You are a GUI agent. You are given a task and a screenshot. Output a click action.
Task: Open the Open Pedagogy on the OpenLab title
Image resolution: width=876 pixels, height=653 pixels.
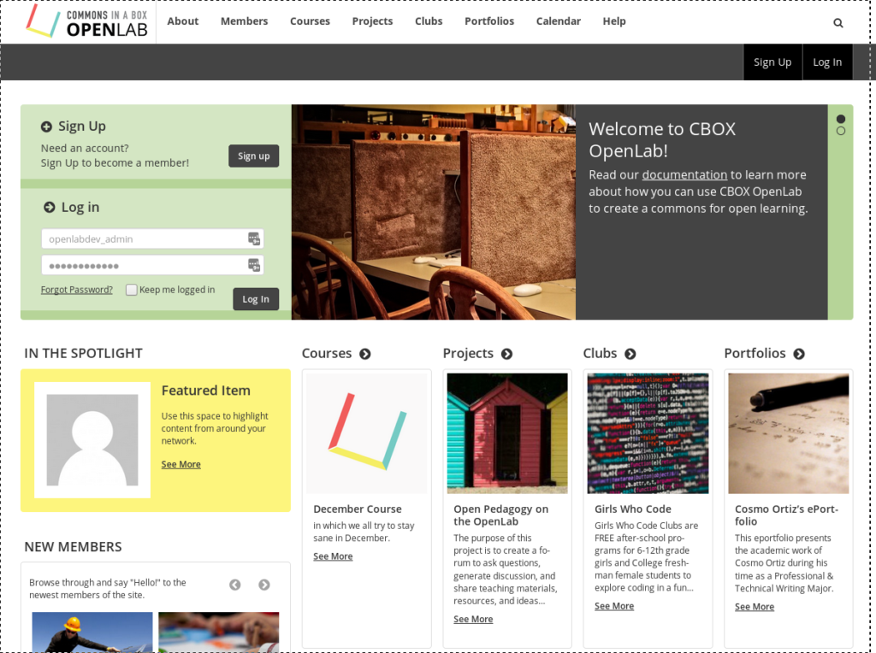501,515
